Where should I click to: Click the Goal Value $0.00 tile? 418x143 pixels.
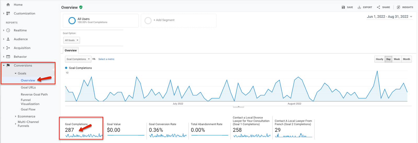pos(126,130)
